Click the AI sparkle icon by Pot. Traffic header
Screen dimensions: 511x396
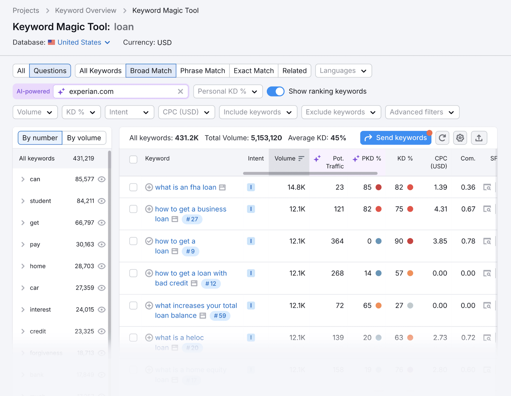(x=317, y=159)
